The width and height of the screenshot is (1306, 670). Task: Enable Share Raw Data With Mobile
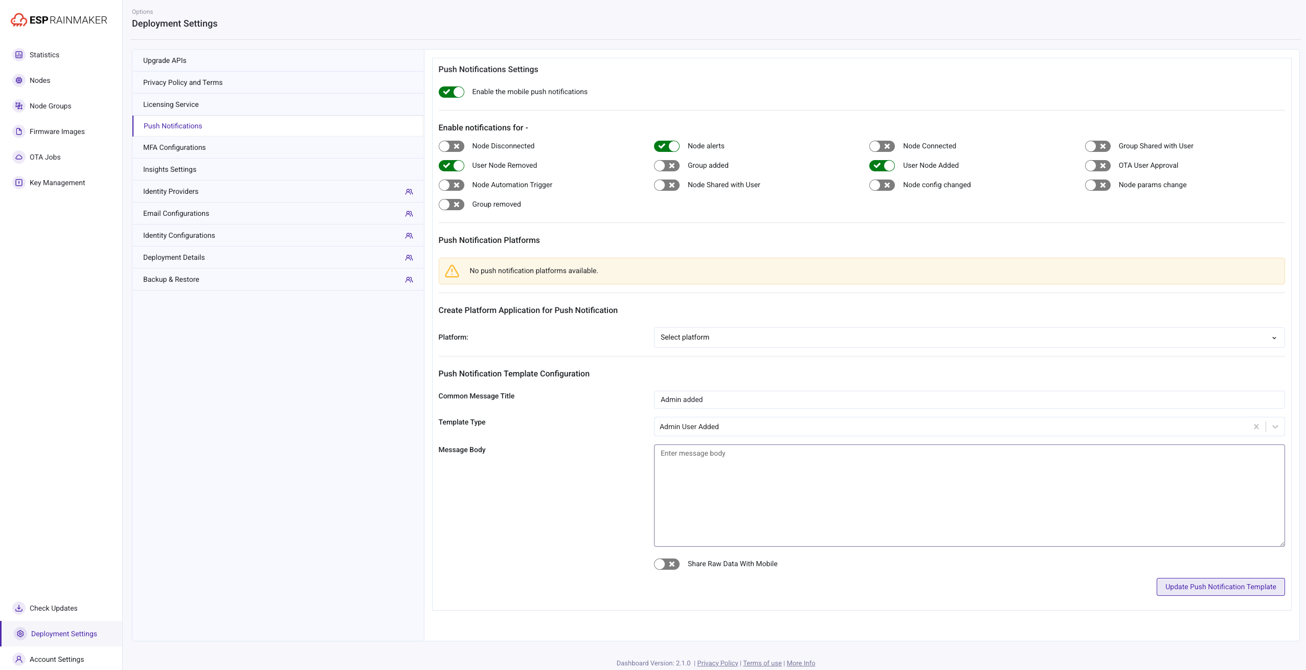tap(667, 564)
